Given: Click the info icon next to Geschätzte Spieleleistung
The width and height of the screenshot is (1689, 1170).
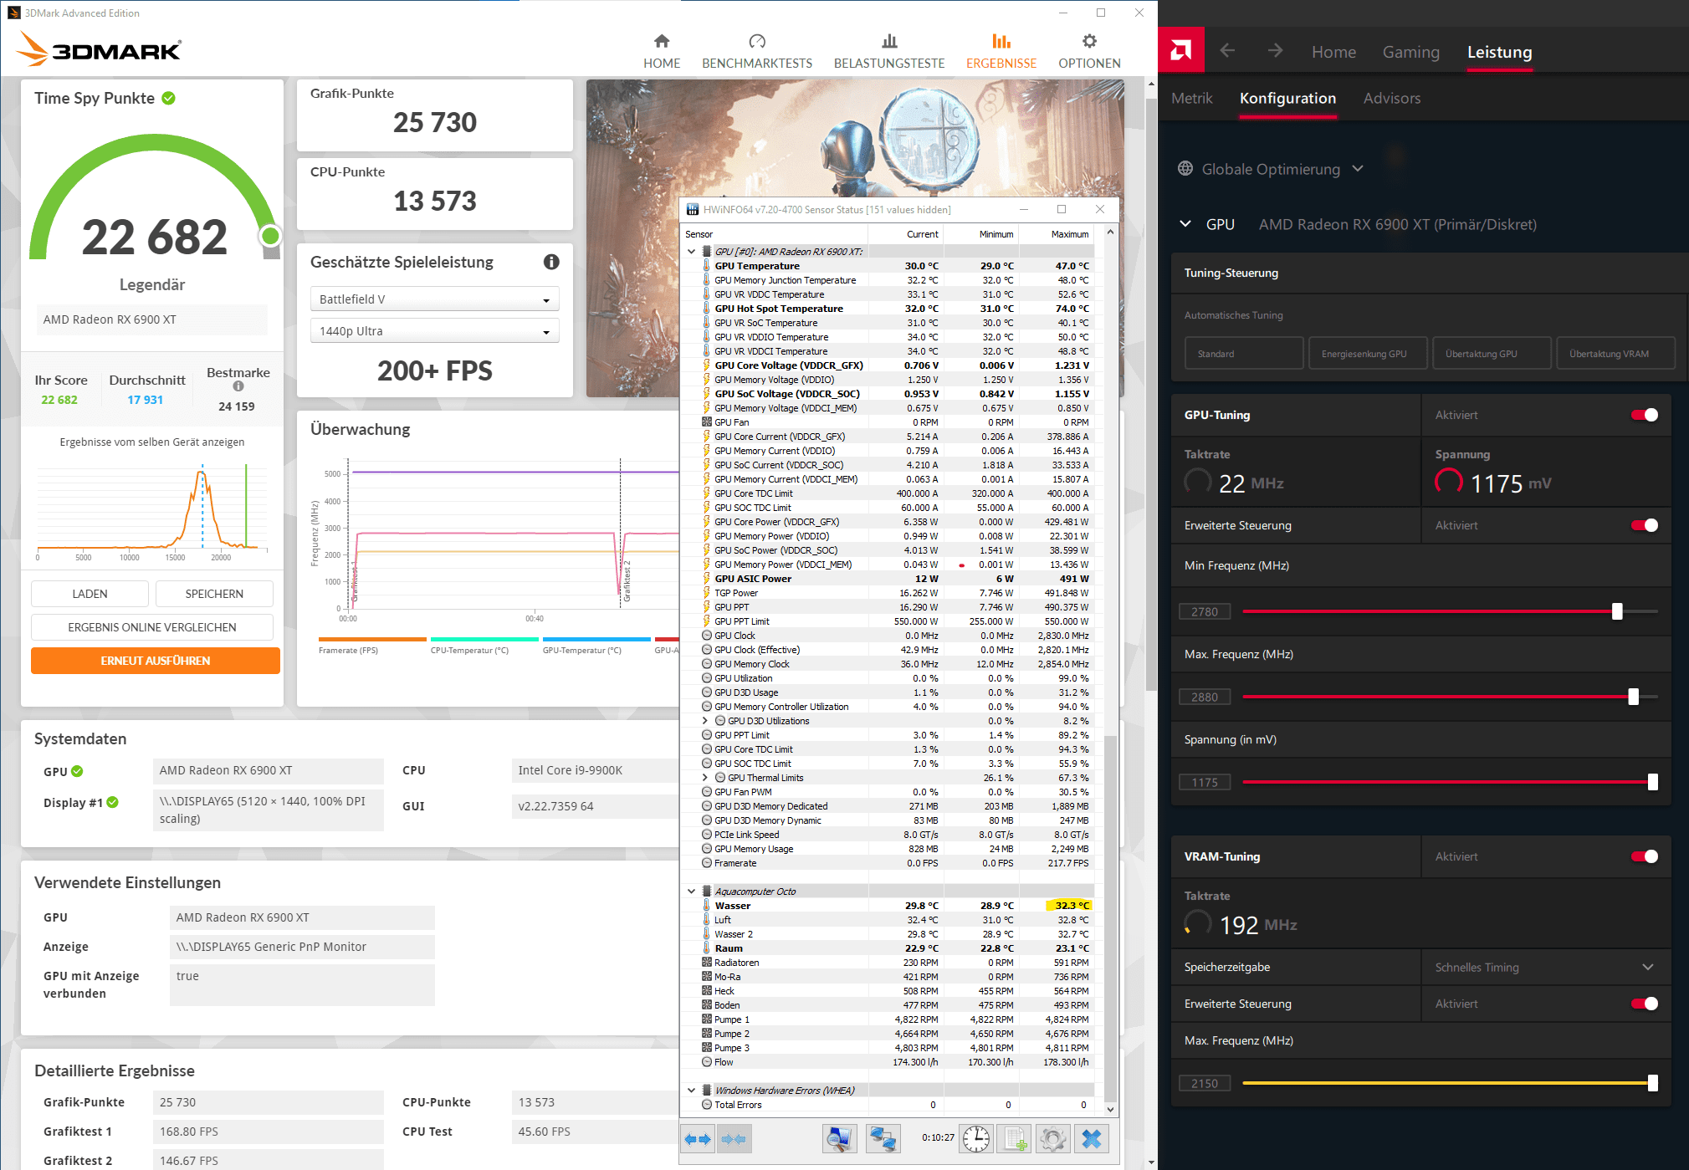Looking at the screenshot, I should pos(551,262).
